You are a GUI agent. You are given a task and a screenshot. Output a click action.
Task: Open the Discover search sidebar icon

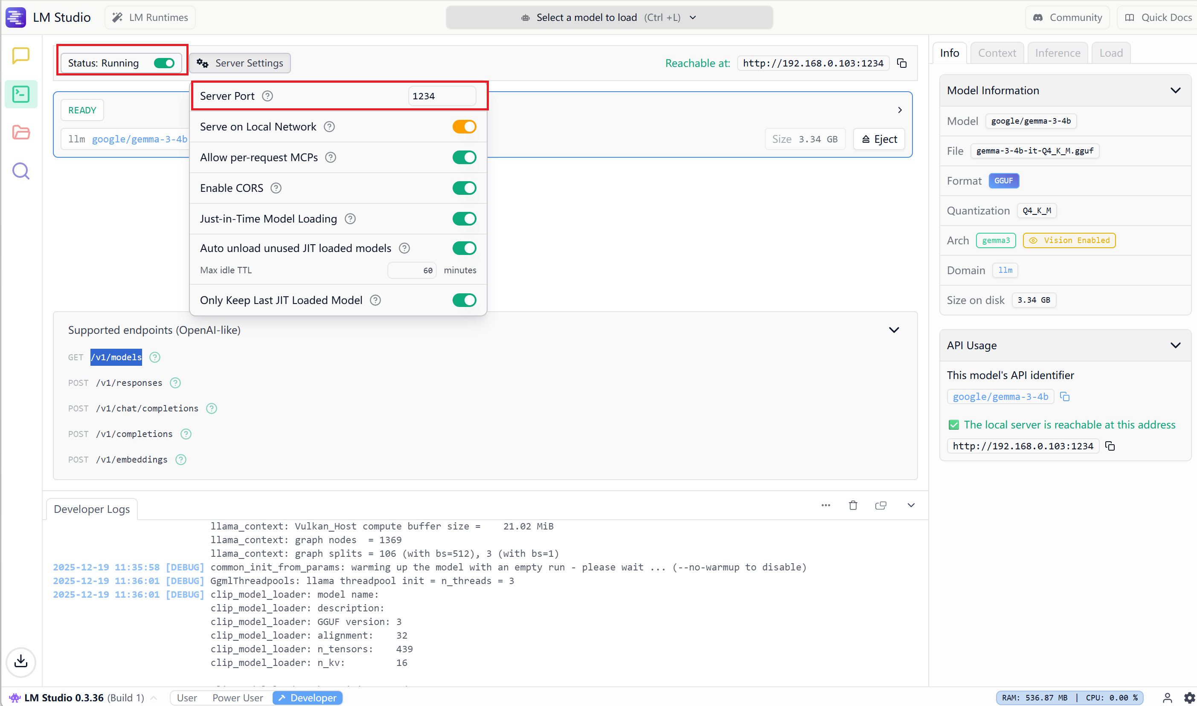pyautogui.click(x=20, y=171)
